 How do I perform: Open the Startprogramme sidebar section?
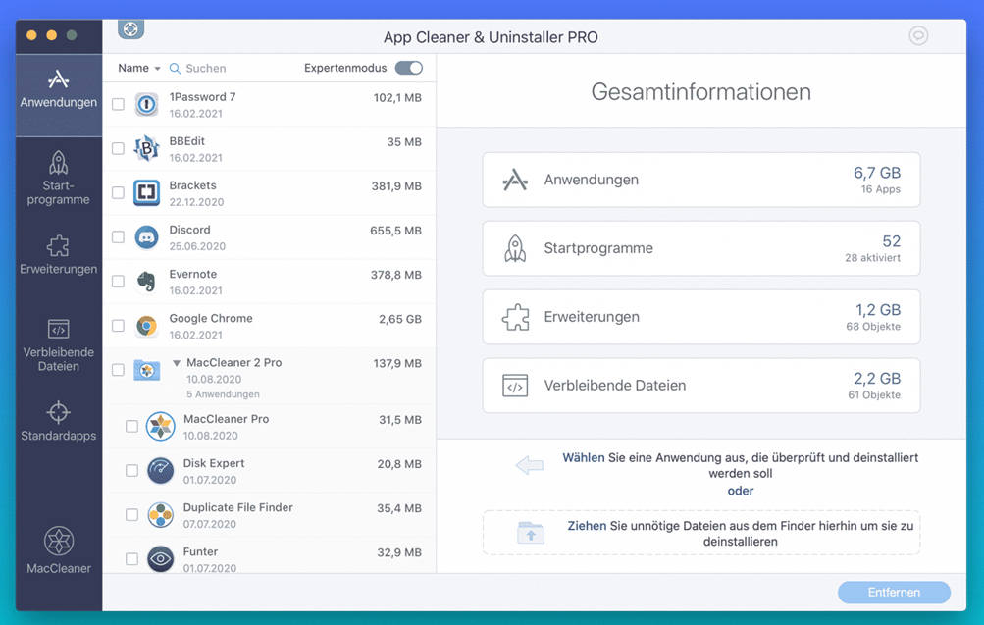tap(58, 179)
